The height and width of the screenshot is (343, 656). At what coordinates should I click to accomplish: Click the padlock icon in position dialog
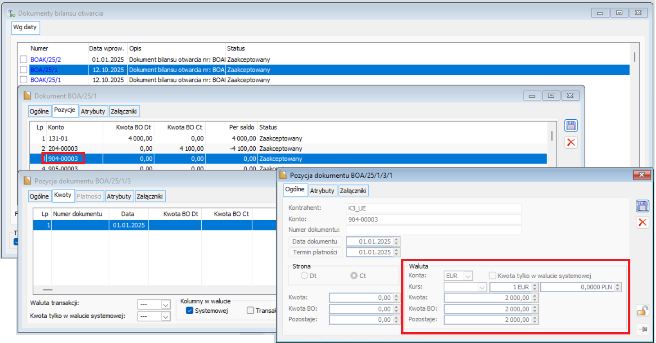coord(642,310)
